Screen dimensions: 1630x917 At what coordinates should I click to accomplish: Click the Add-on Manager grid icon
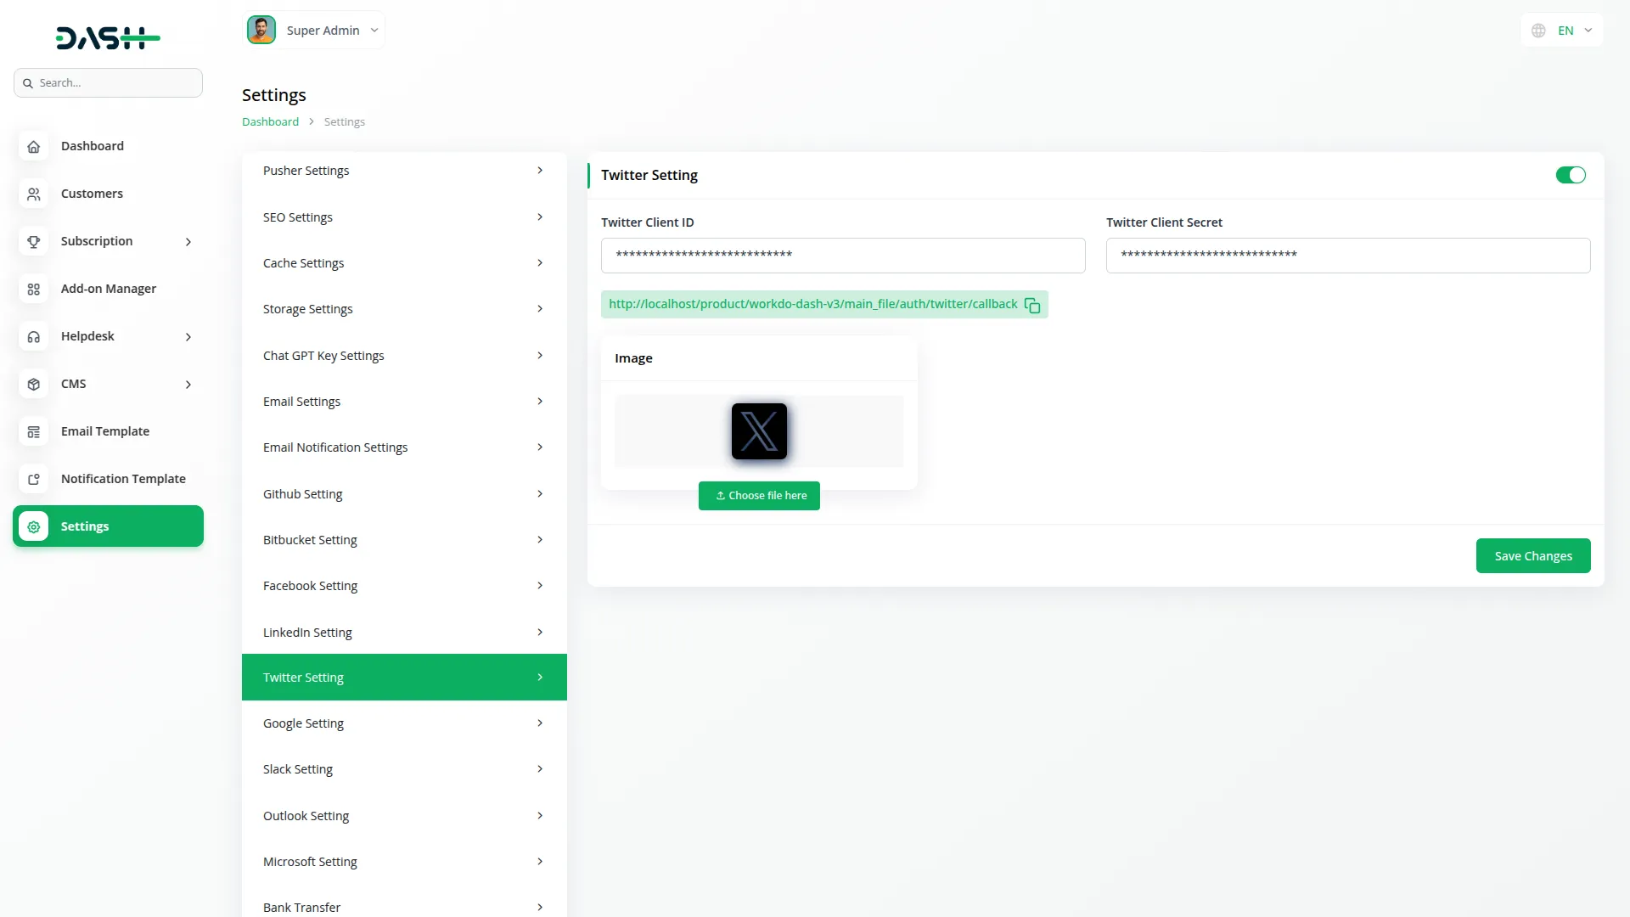(34, 289)
